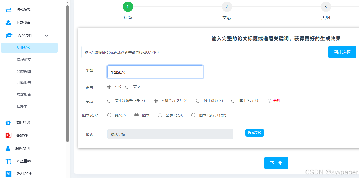Viewport: 359px width, 178px height.
Task: Choose 专本科(6千-8千字) radio option
Action: click(x=109, y=101)
